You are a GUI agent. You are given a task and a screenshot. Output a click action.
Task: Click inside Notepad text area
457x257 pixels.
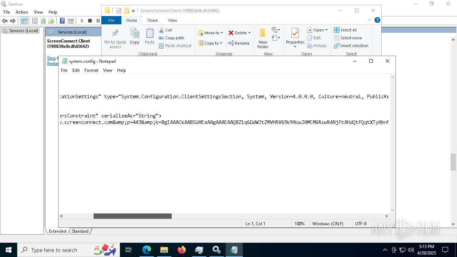(224, 144)
